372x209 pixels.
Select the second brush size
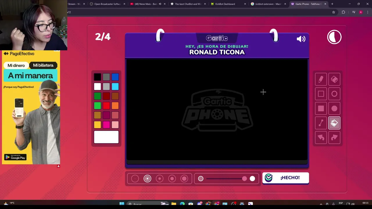[x=147, y=179]
